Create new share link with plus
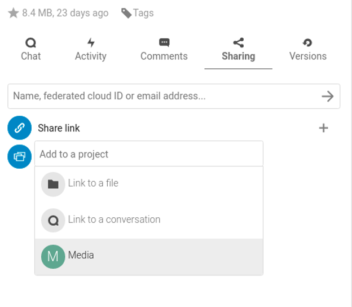This screenshot has height=307, width=352. [x=323, y=128]
